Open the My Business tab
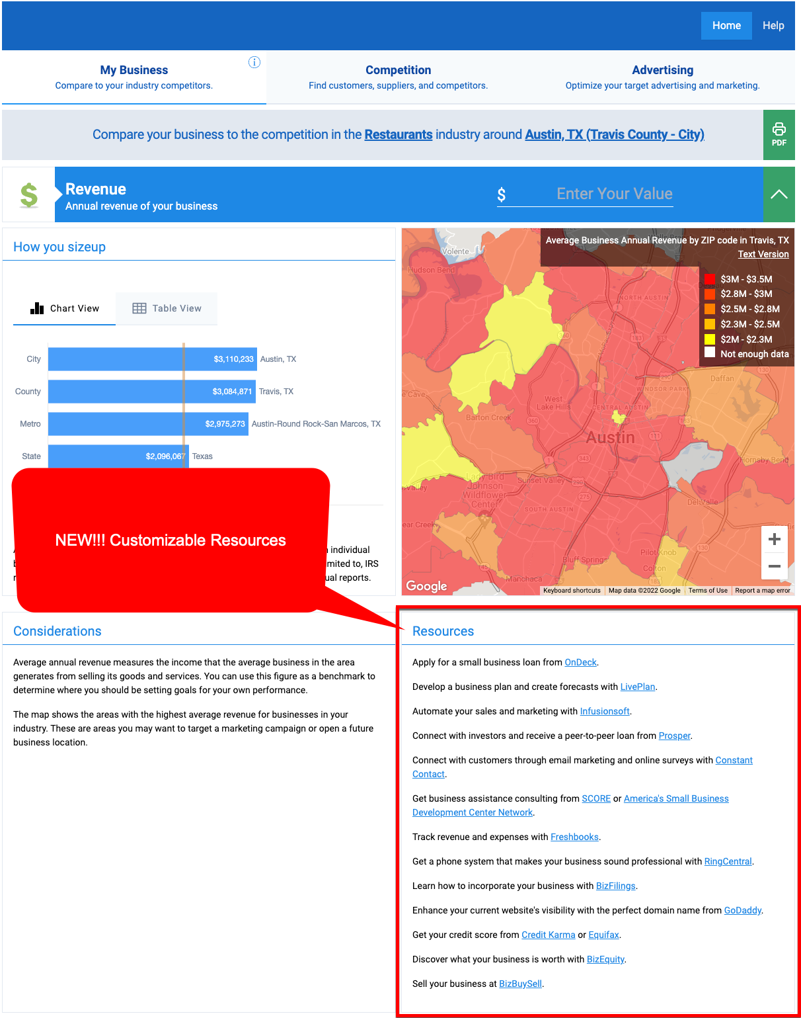The image size is (801, 1018). tap(134, 77)
